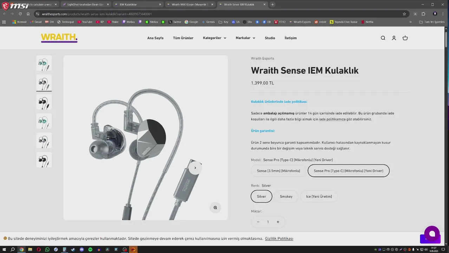Viewport: 449px width, 253px height.
Task: Open Netflix bookmark
Action: (367, 22)
